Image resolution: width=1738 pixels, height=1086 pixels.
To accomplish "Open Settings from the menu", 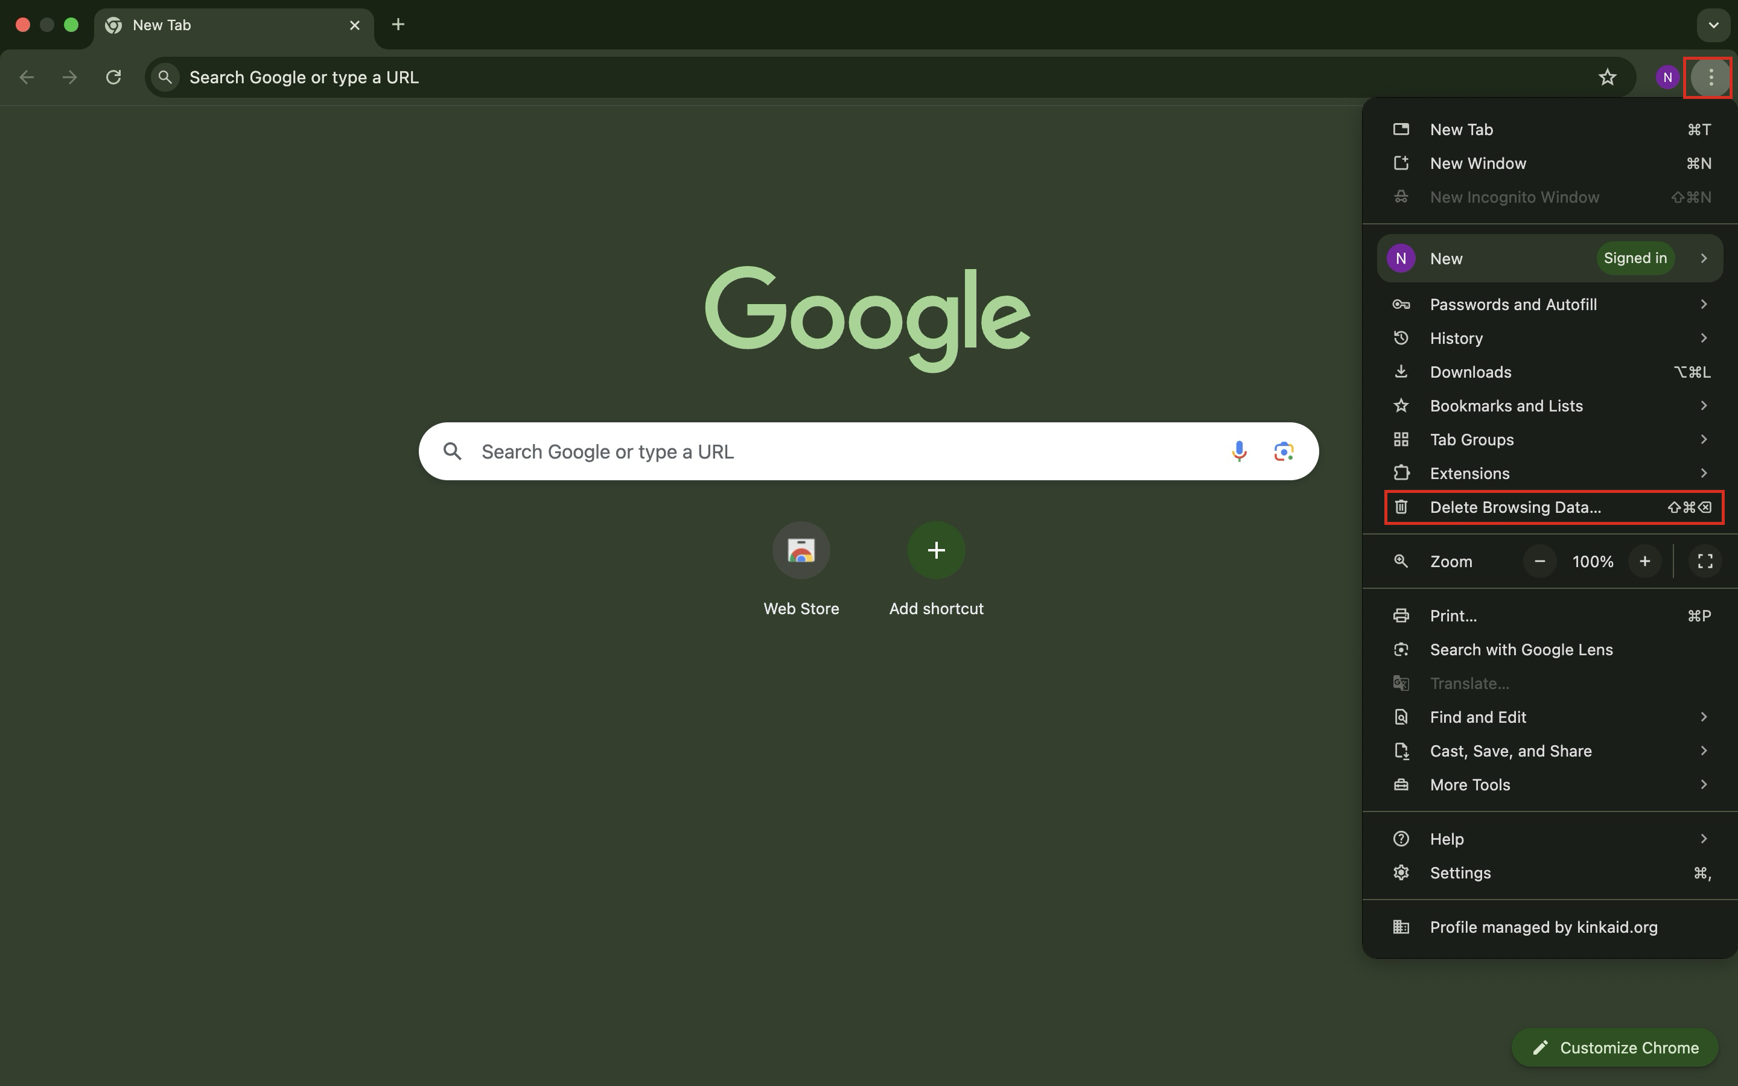I will point(1460,872).
